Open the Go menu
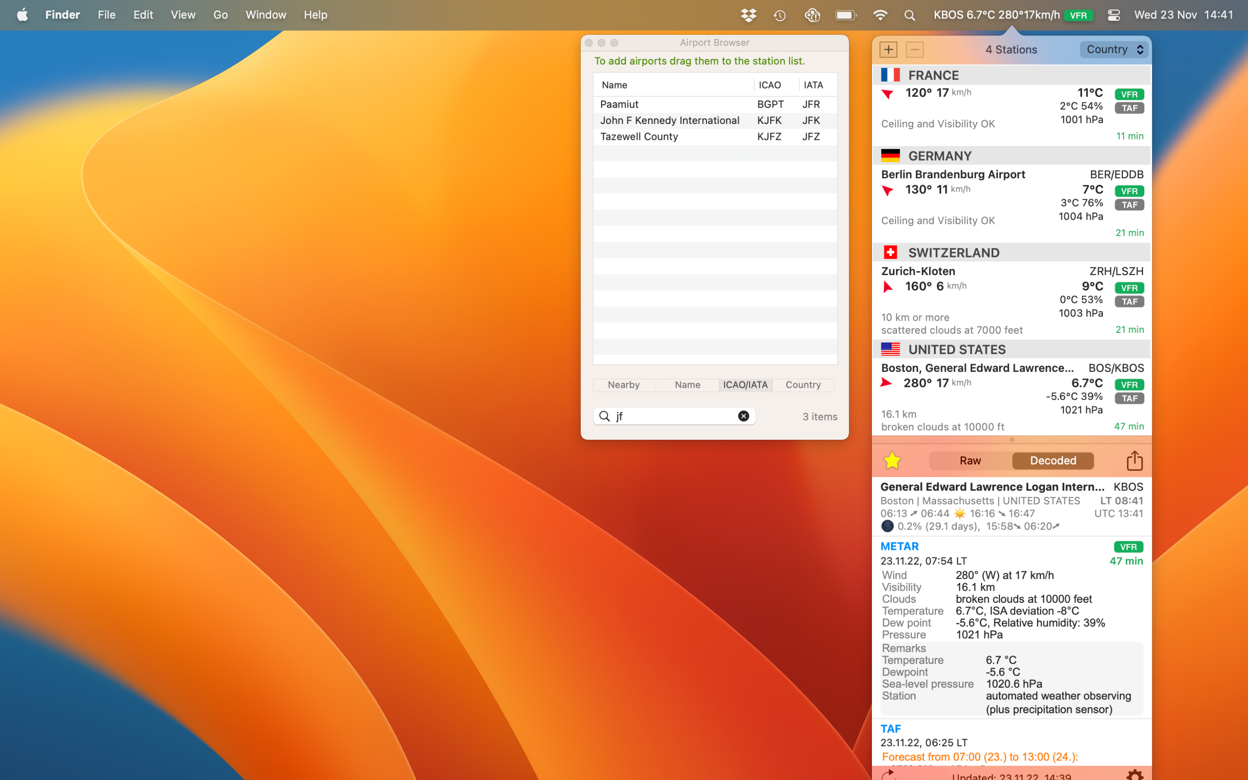This screenshot has height=780, width=1248. click(220, 15)
